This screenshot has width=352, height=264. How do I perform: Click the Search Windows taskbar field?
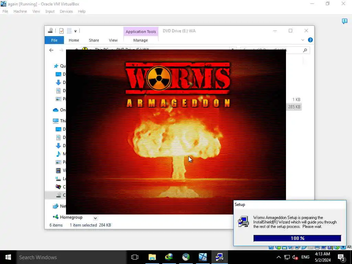[x=71, y=257]
